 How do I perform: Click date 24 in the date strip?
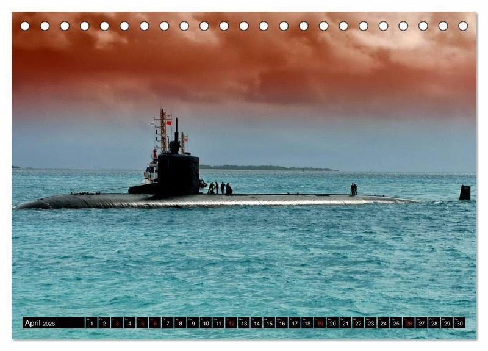point(383,323)
